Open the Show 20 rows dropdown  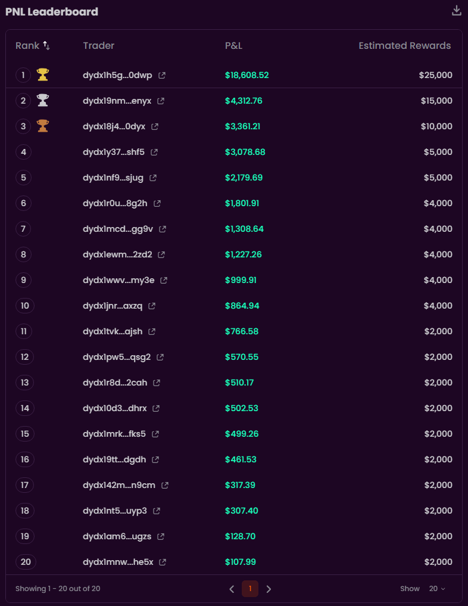437,589
